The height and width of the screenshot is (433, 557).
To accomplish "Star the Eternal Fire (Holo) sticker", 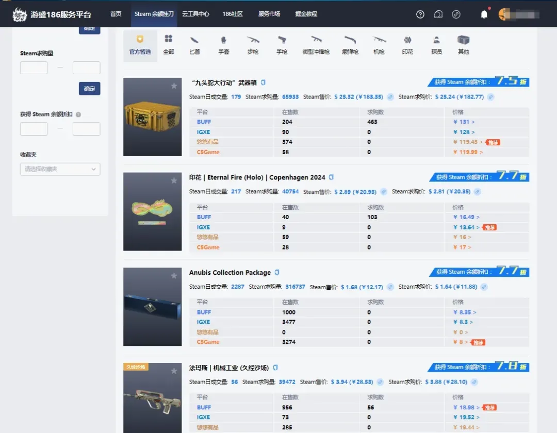I will click(174, 181).
